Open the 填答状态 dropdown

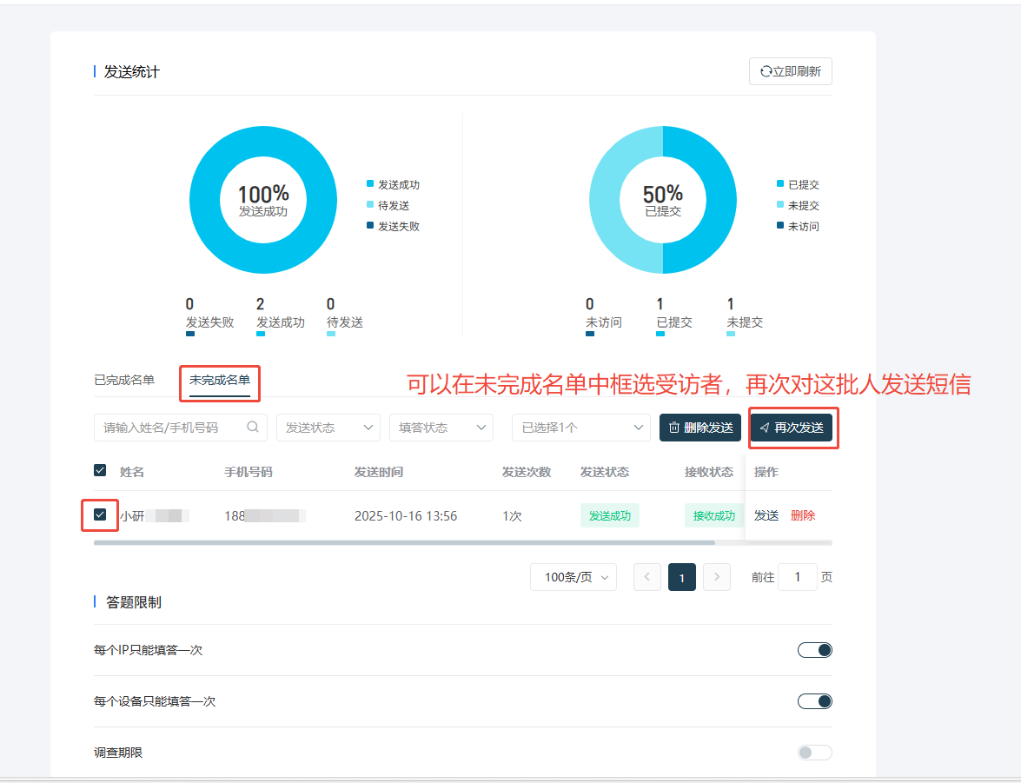pyautogui.click(x=441, y=428)
